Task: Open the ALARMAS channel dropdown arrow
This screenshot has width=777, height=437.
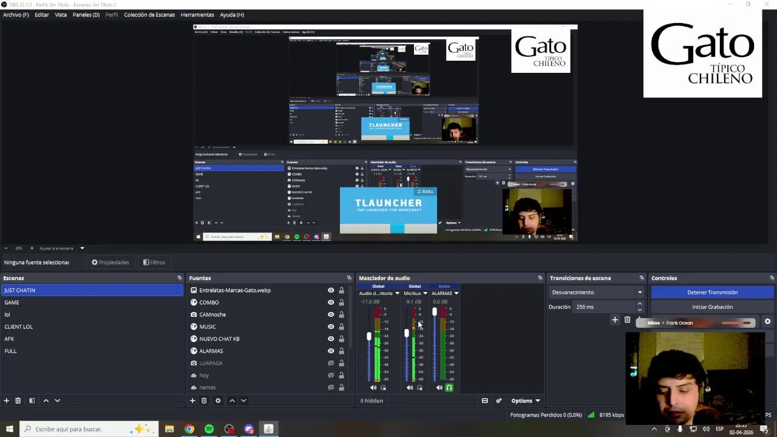Action: coord(456,294)
